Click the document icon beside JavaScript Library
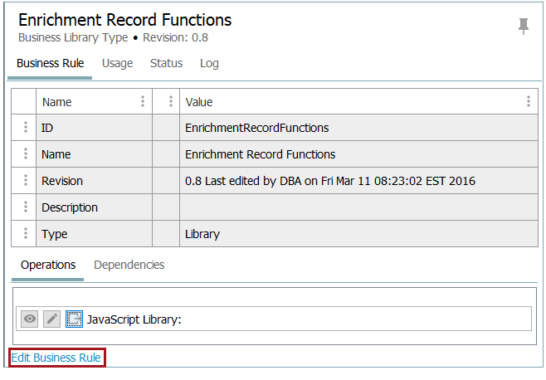This screenshot has height=380, width=546. tap(74, 319)
